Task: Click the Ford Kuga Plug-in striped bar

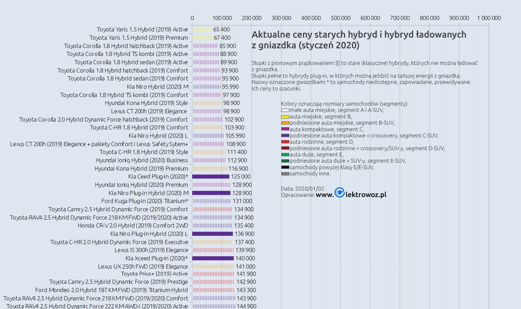Action: coord(212,201)
